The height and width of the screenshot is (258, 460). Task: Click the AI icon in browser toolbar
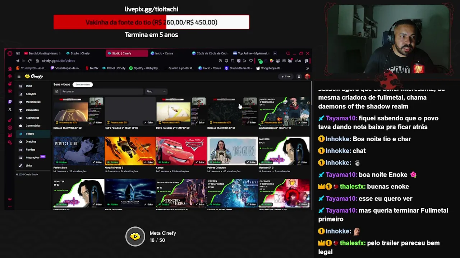coord(299,61)
